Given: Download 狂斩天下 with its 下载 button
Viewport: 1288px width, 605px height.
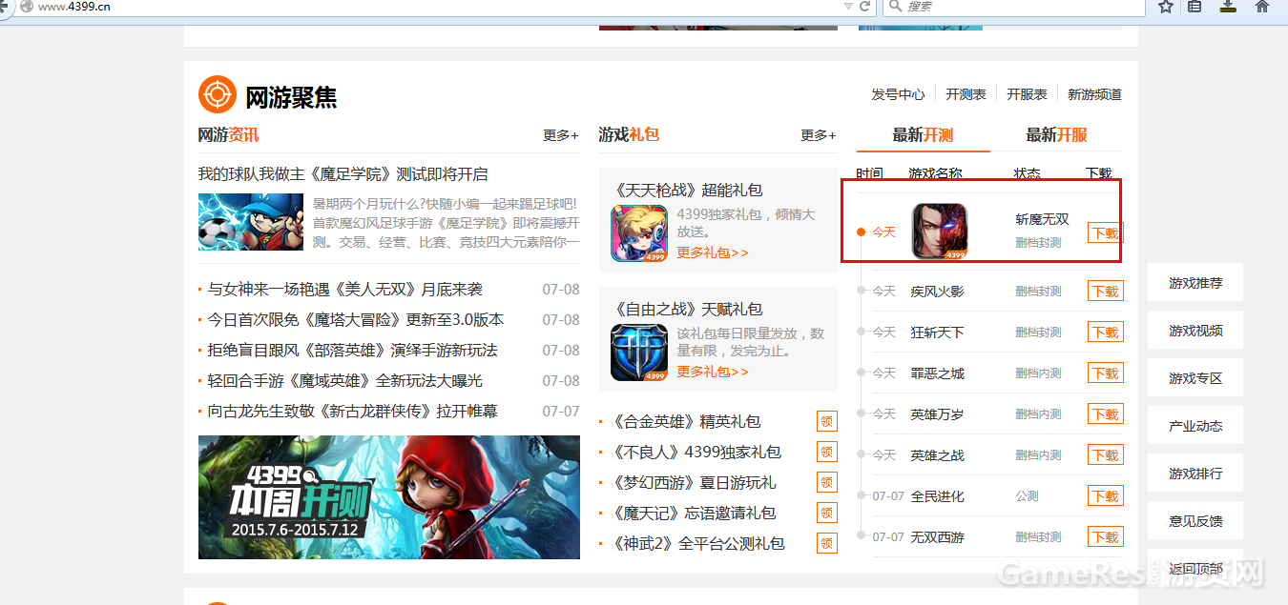Looking at the screenshot, I should [x=1106, y=333].
